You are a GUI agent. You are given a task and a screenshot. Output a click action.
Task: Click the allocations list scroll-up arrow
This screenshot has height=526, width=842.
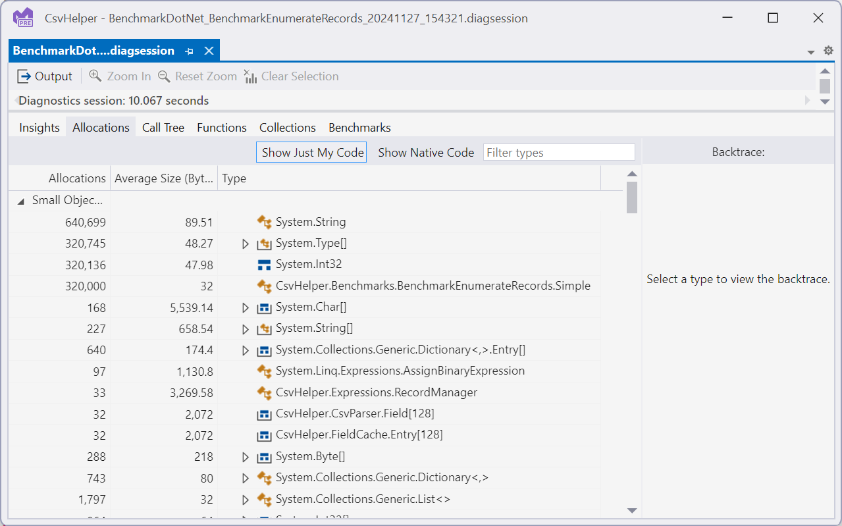click(x=632, y=174)
